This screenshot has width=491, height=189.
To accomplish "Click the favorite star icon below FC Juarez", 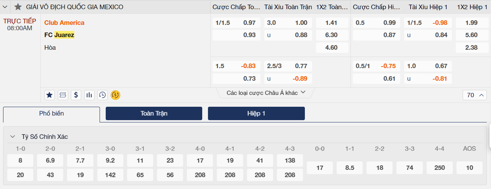I will click(49, 95).
